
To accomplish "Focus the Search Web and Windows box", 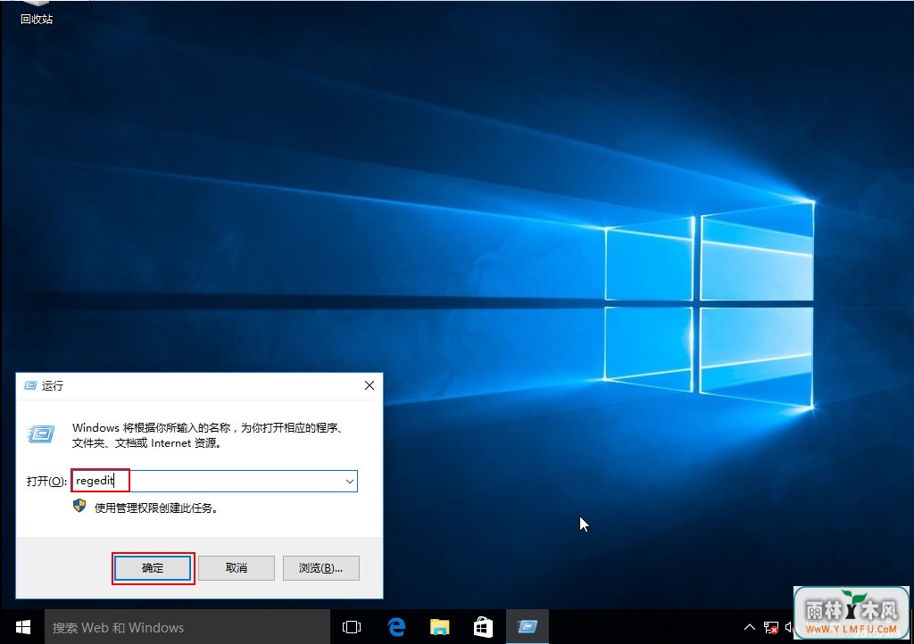I will tap(187, 627).
